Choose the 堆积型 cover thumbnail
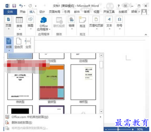Viewport: 151px width, 132px height. (x=83, y=82)
